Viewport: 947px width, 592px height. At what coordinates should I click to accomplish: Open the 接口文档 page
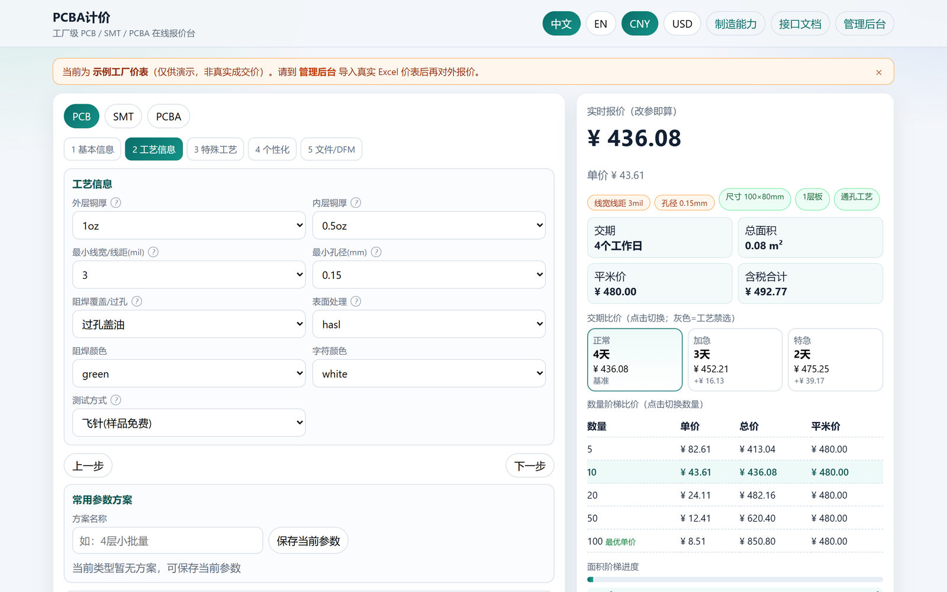click(x=800, y=24)
